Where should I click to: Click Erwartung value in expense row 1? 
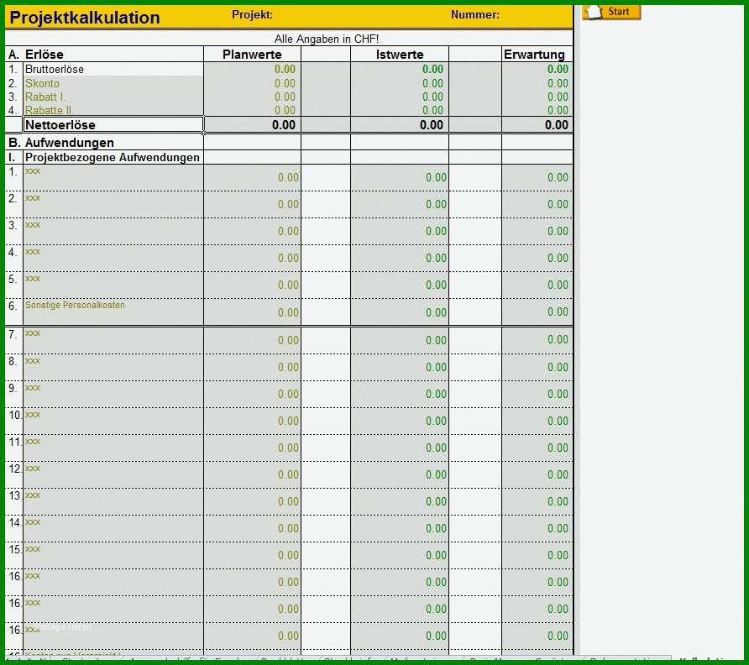tap(558, 177)
